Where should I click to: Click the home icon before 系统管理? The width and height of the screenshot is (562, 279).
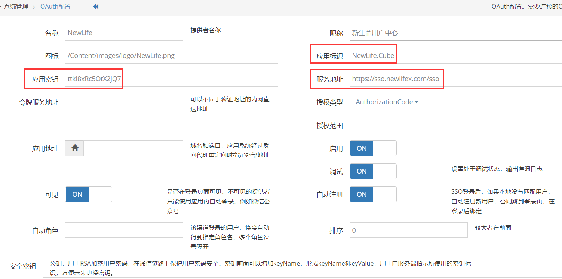(1, 7)
